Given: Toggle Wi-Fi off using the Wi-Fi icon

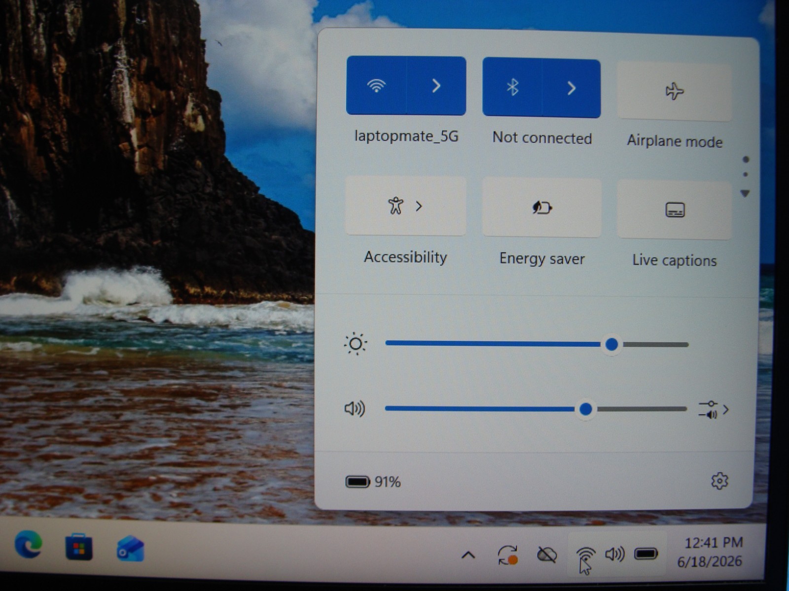Looking at the screenshot, I should pos(376,86).
